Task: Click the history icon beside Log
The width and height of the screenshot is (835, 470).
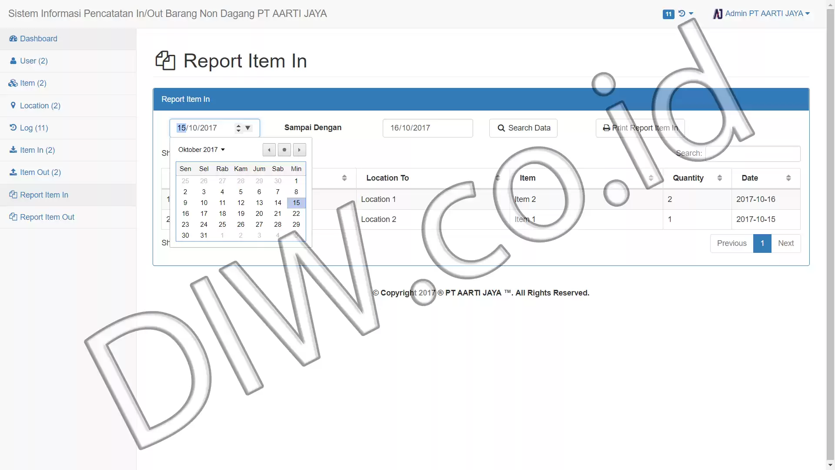Action: [13, 128]
